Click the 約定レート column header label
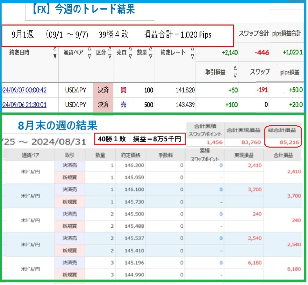Image resolution: width=308 pixels, height=285 pixels. click(x=173, y=52)
